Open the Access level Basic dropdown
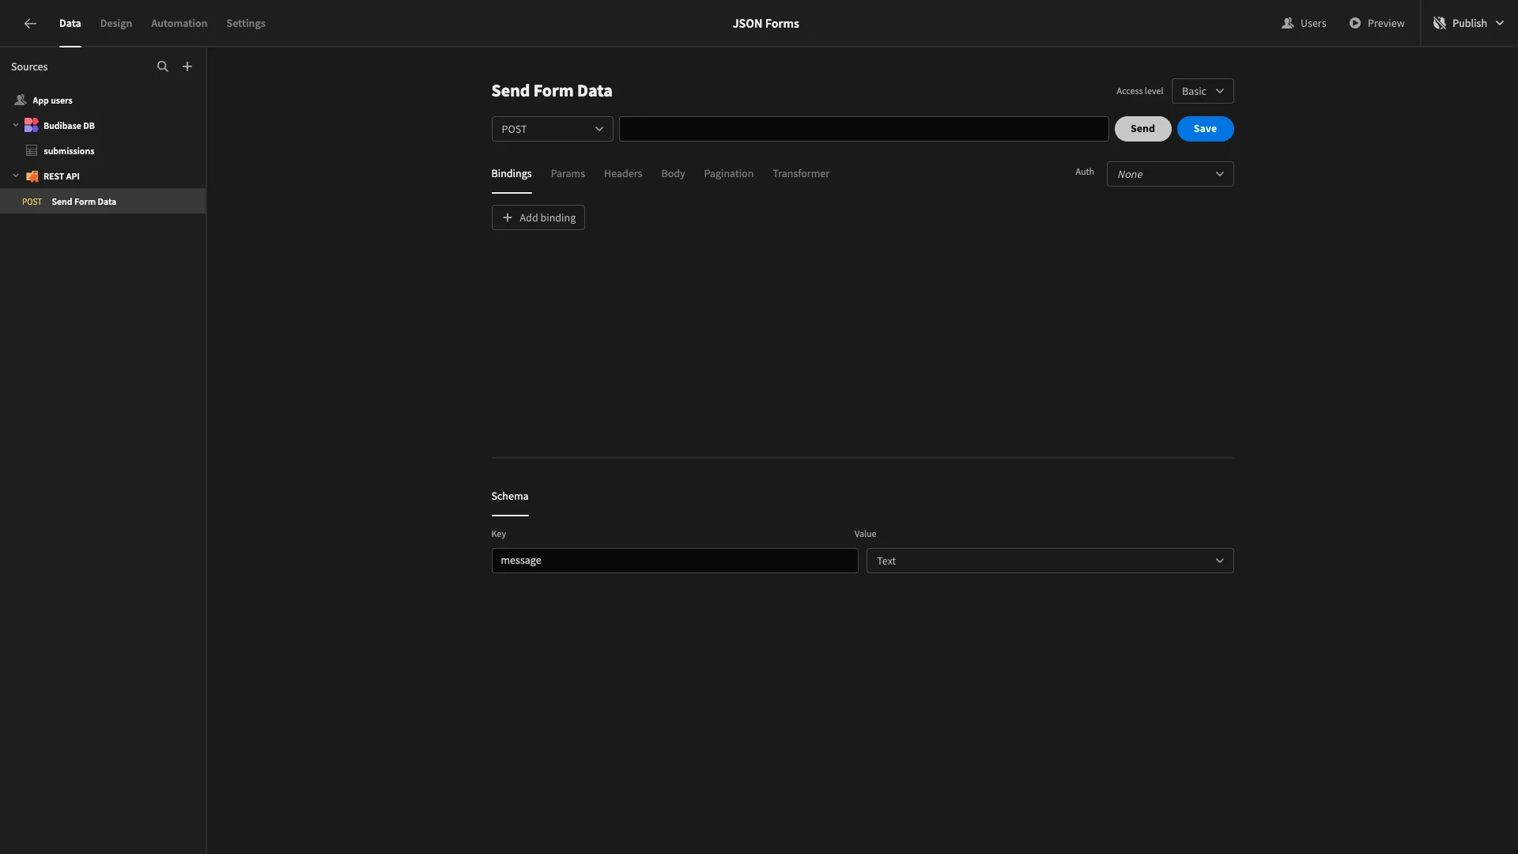 (x=1203, y=91)
